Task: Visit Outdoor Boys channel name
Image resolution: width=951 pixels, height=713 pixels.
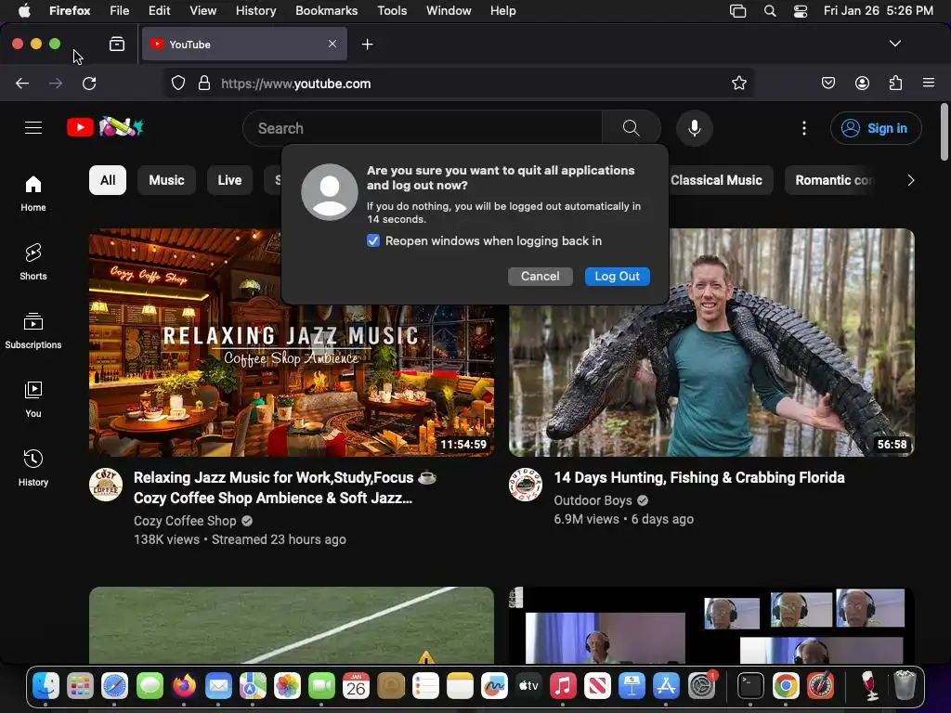Action: (x=593, y=500)
